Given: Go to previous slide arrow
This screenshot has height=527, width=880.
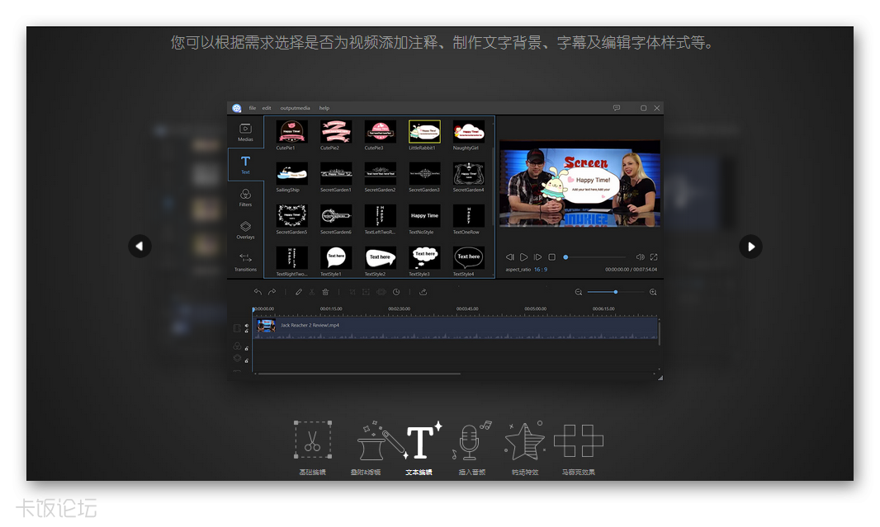Looking at the screenshot, I should pos(140,246).
